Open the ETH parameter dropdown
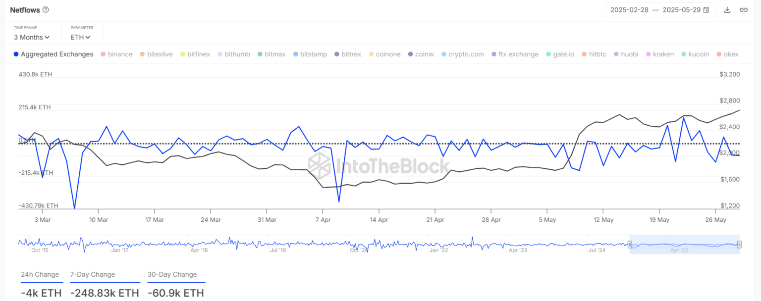This screenshot has height=301, width=761. 81,37
